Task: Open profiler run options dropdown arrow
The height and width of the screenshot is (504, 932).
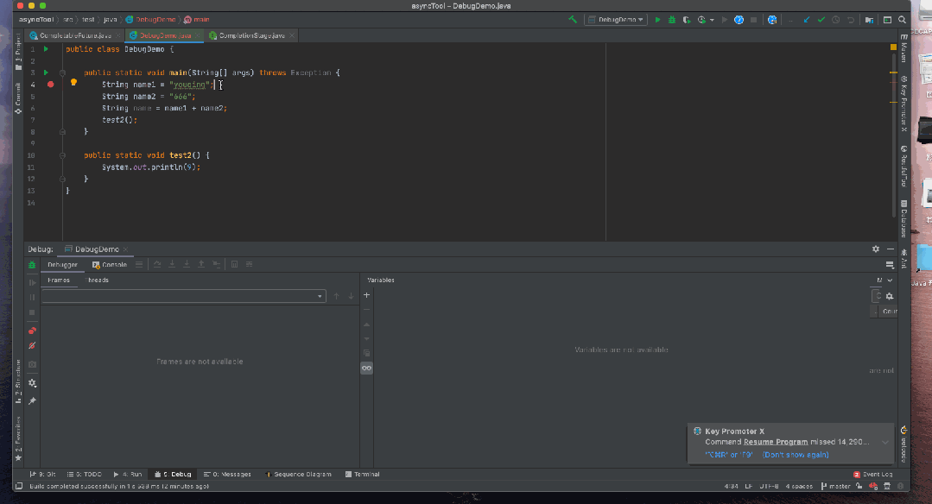Action: coord(712,20)
